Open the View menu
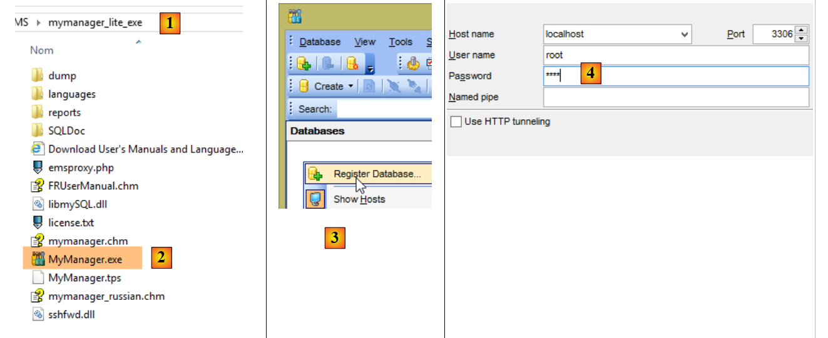The width and height of the screenshot is (828, 338). tap(364, 42)
